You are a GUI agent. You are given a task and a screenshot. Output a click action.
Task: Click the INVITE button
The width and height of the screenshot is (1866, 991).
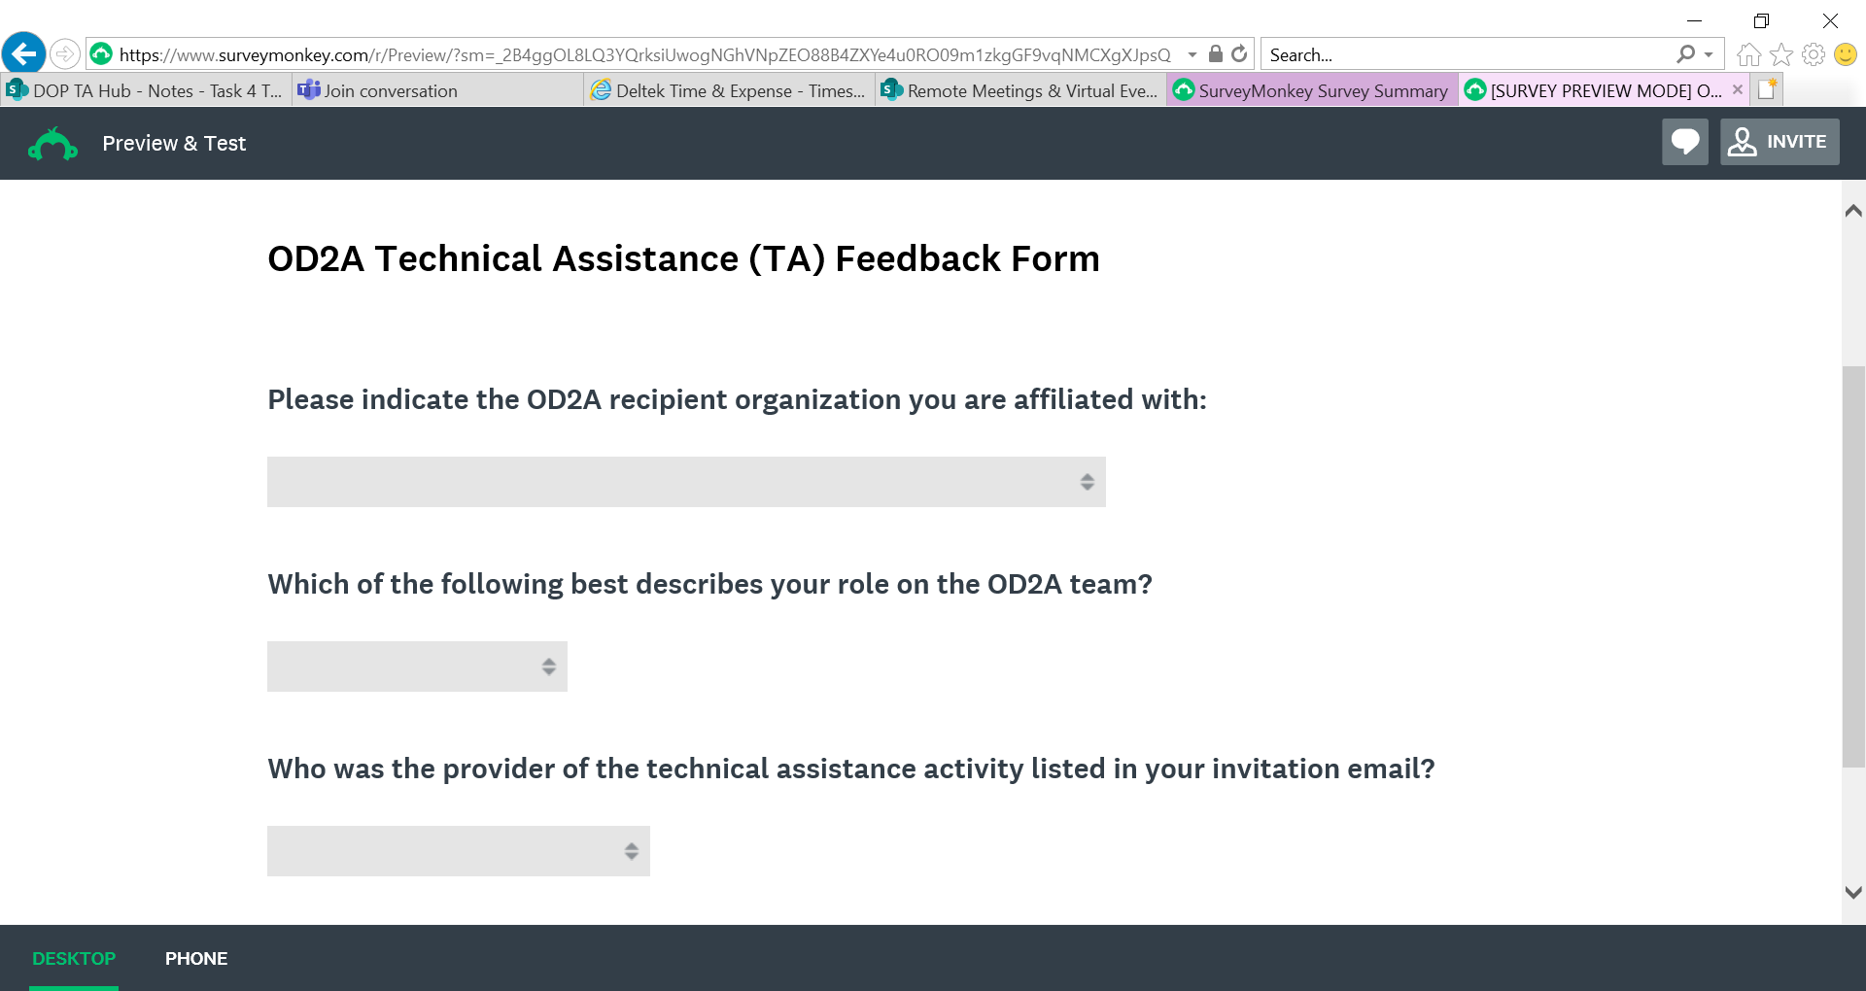1780,142
